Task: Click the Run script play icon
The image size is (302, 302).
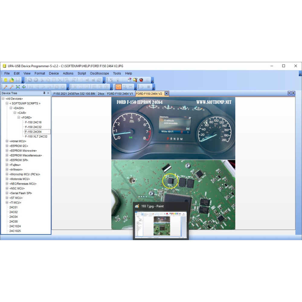Action: pos(143,87)
